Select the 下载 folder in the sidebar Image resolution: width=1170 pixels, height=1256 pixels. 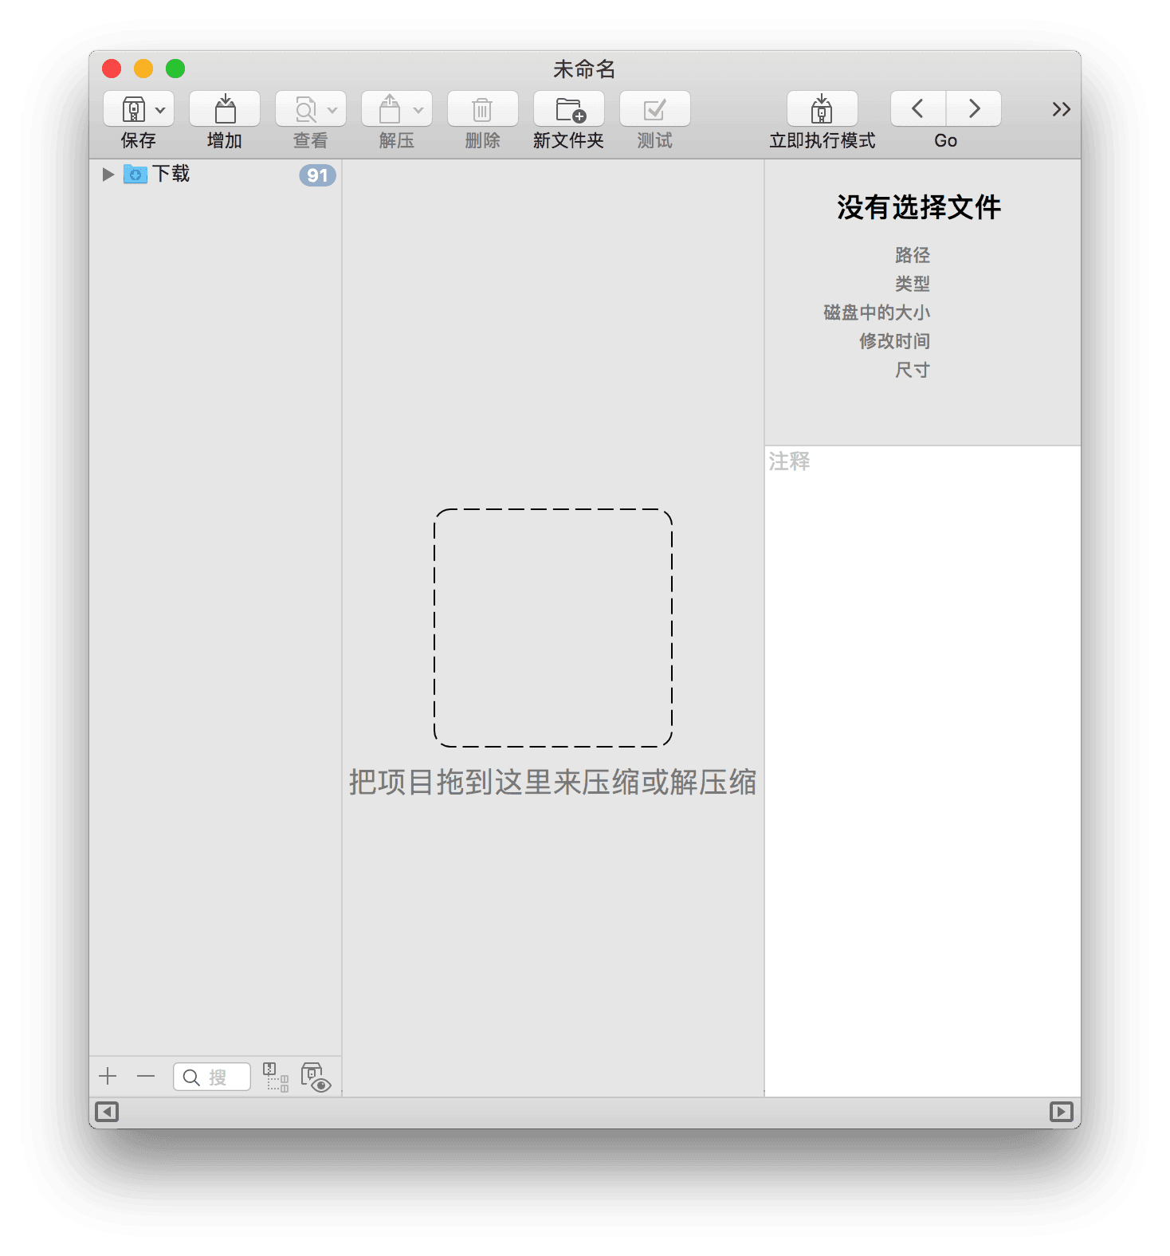click(x=171, y=175)
